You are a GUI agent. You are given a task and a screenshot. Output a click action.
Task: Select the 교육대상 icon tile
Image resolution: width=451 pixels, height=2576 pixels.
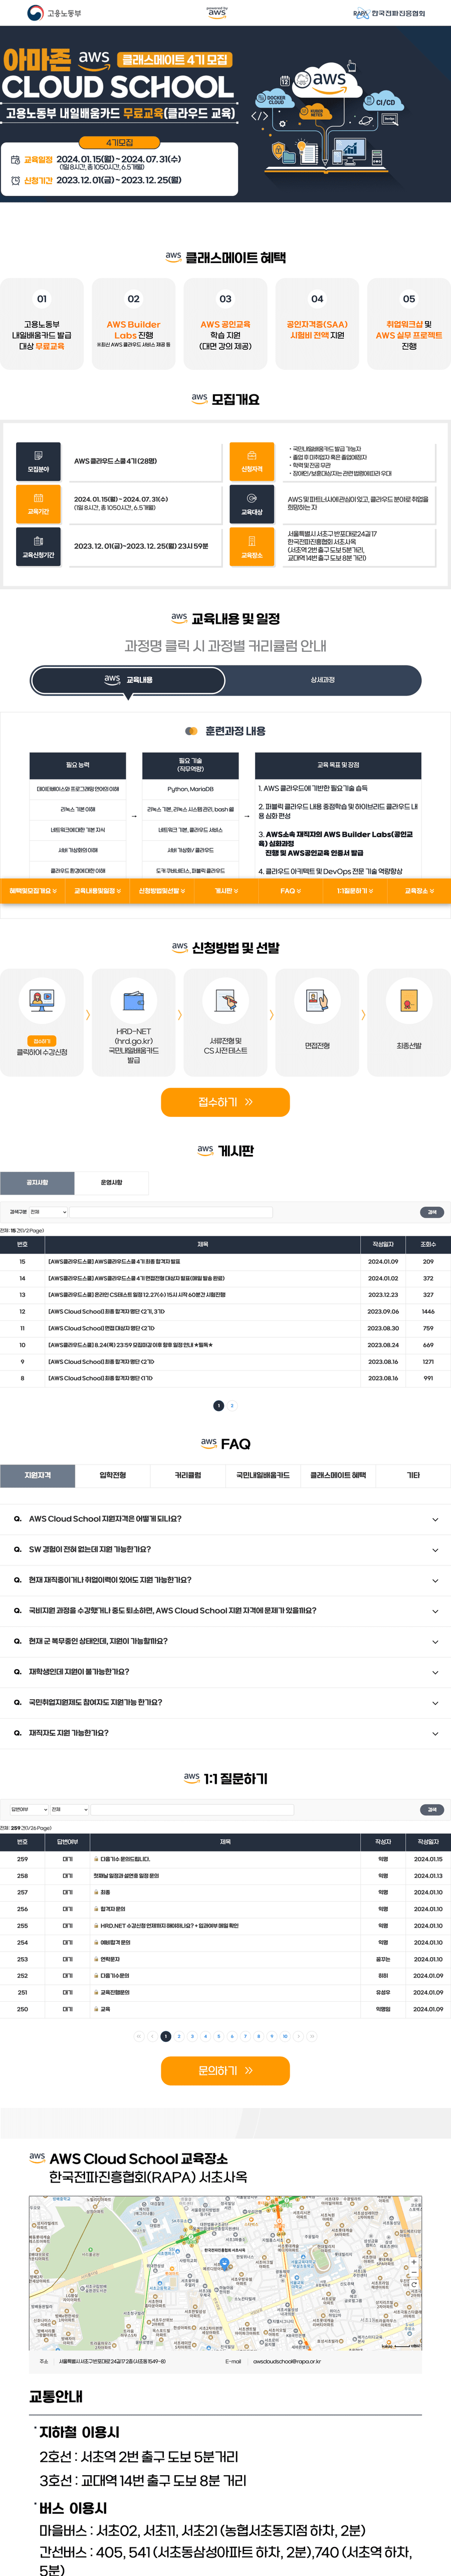[252, 503]
